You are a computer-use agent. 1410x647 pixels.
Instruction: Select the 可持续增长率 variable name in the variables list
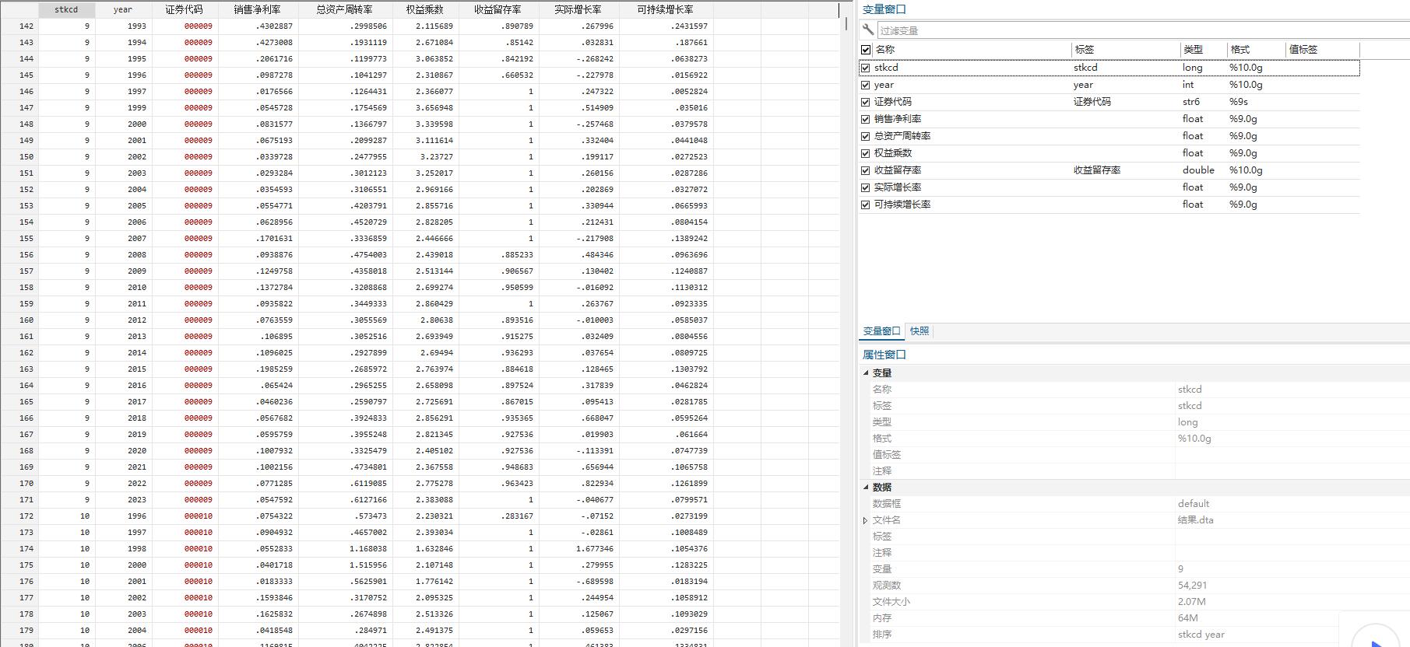[x=902, y=205]
